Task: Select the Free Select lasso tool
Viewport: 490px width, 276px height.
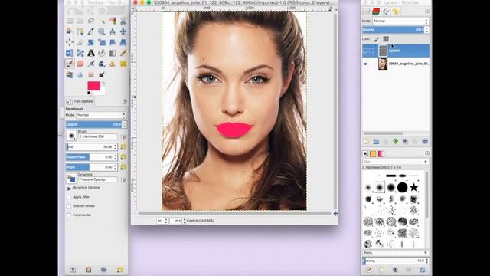Action: [91, 21]
